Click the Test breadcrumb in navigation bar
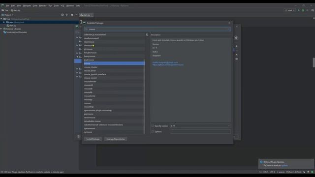Image resolution: width=315 pixels, height=177 pixels. 5,10
